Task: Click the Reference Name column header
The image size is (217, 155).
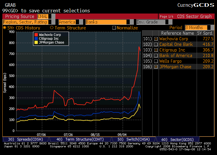Action: pyautogui.click(x=177, y=33)
